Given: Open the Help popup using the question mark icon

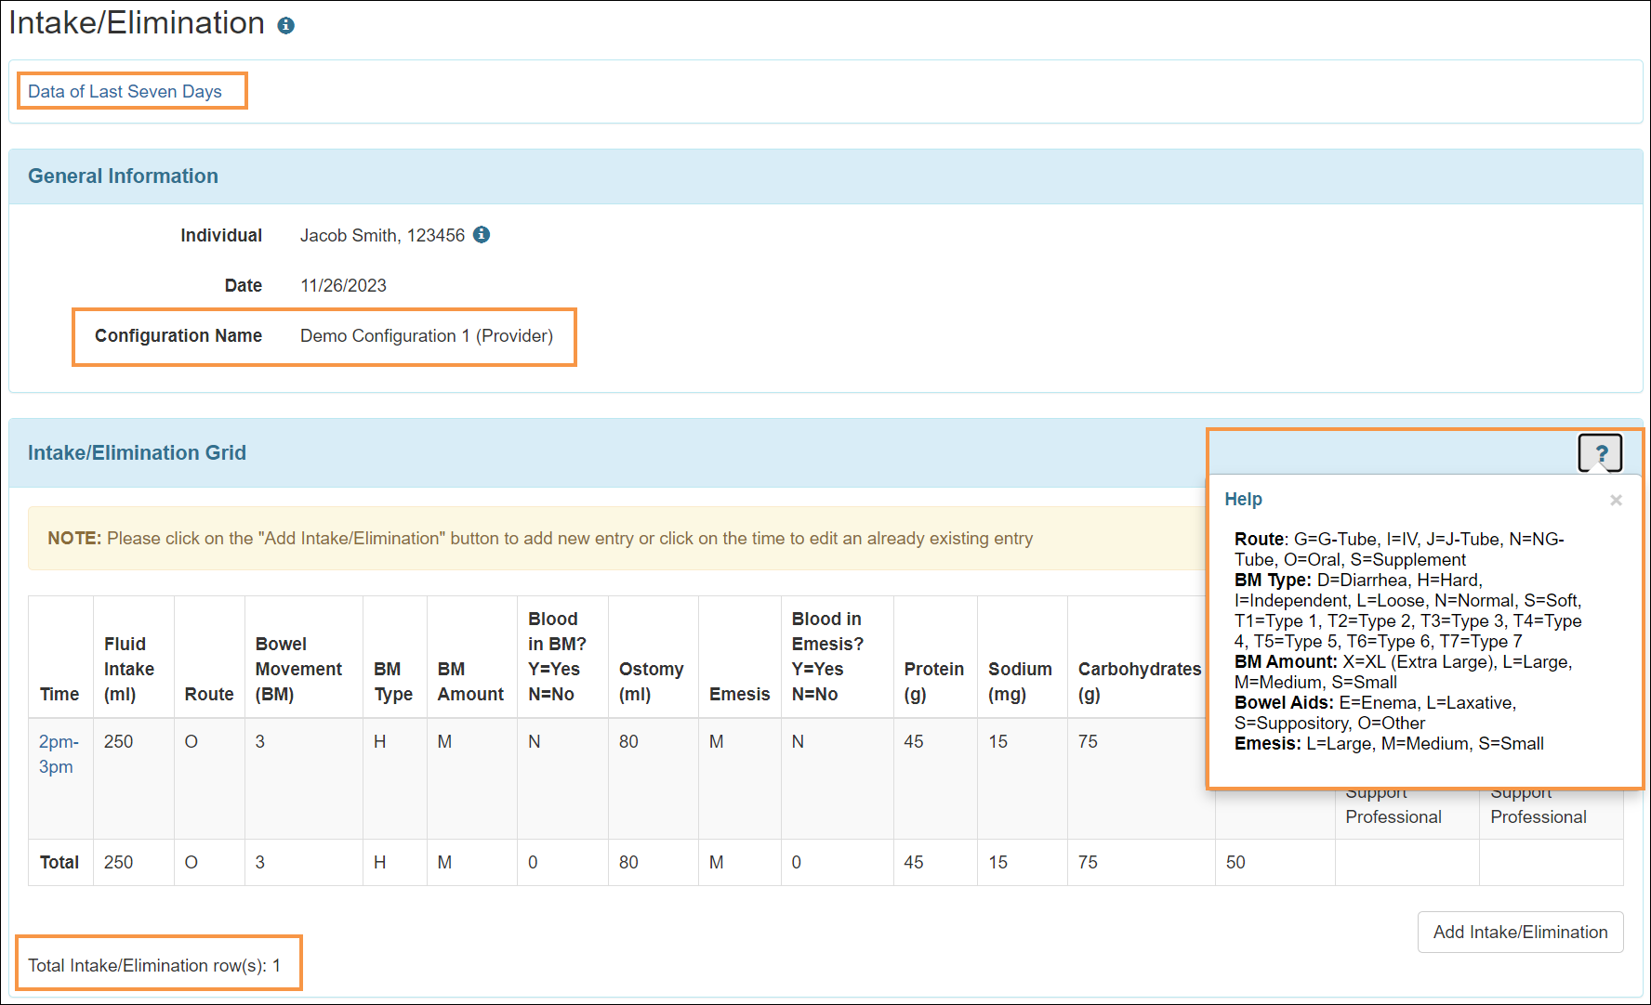Looking at the screenshot, I should 1601,452.
